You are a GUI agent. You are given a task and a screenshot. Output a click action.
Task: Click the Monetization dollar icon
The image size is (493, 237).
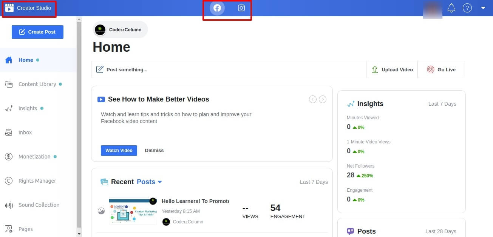(x=9, y=157)
